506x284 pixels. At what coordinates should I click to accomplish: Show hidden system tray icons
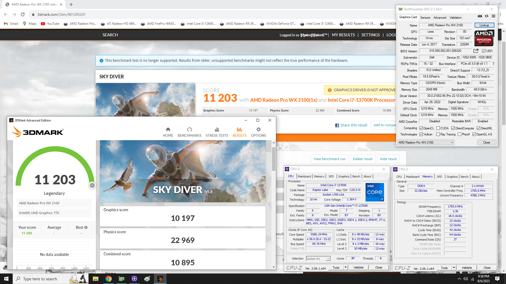click(459, 279)
